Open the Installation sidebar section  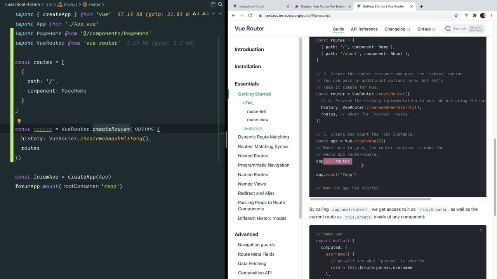pyautogui.click(x=248, y=67)
